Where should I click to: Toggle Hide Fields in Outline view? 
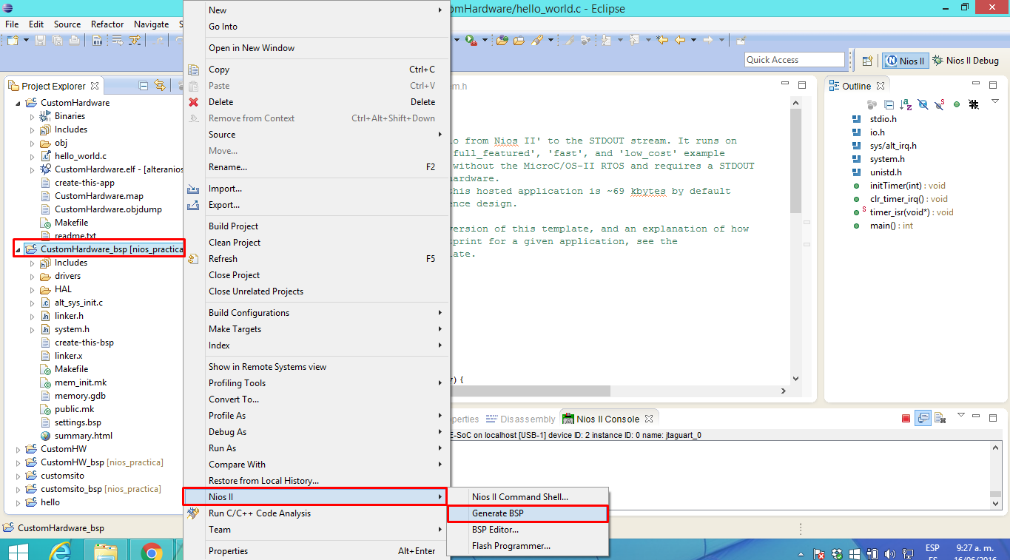[x=923, y=104]
